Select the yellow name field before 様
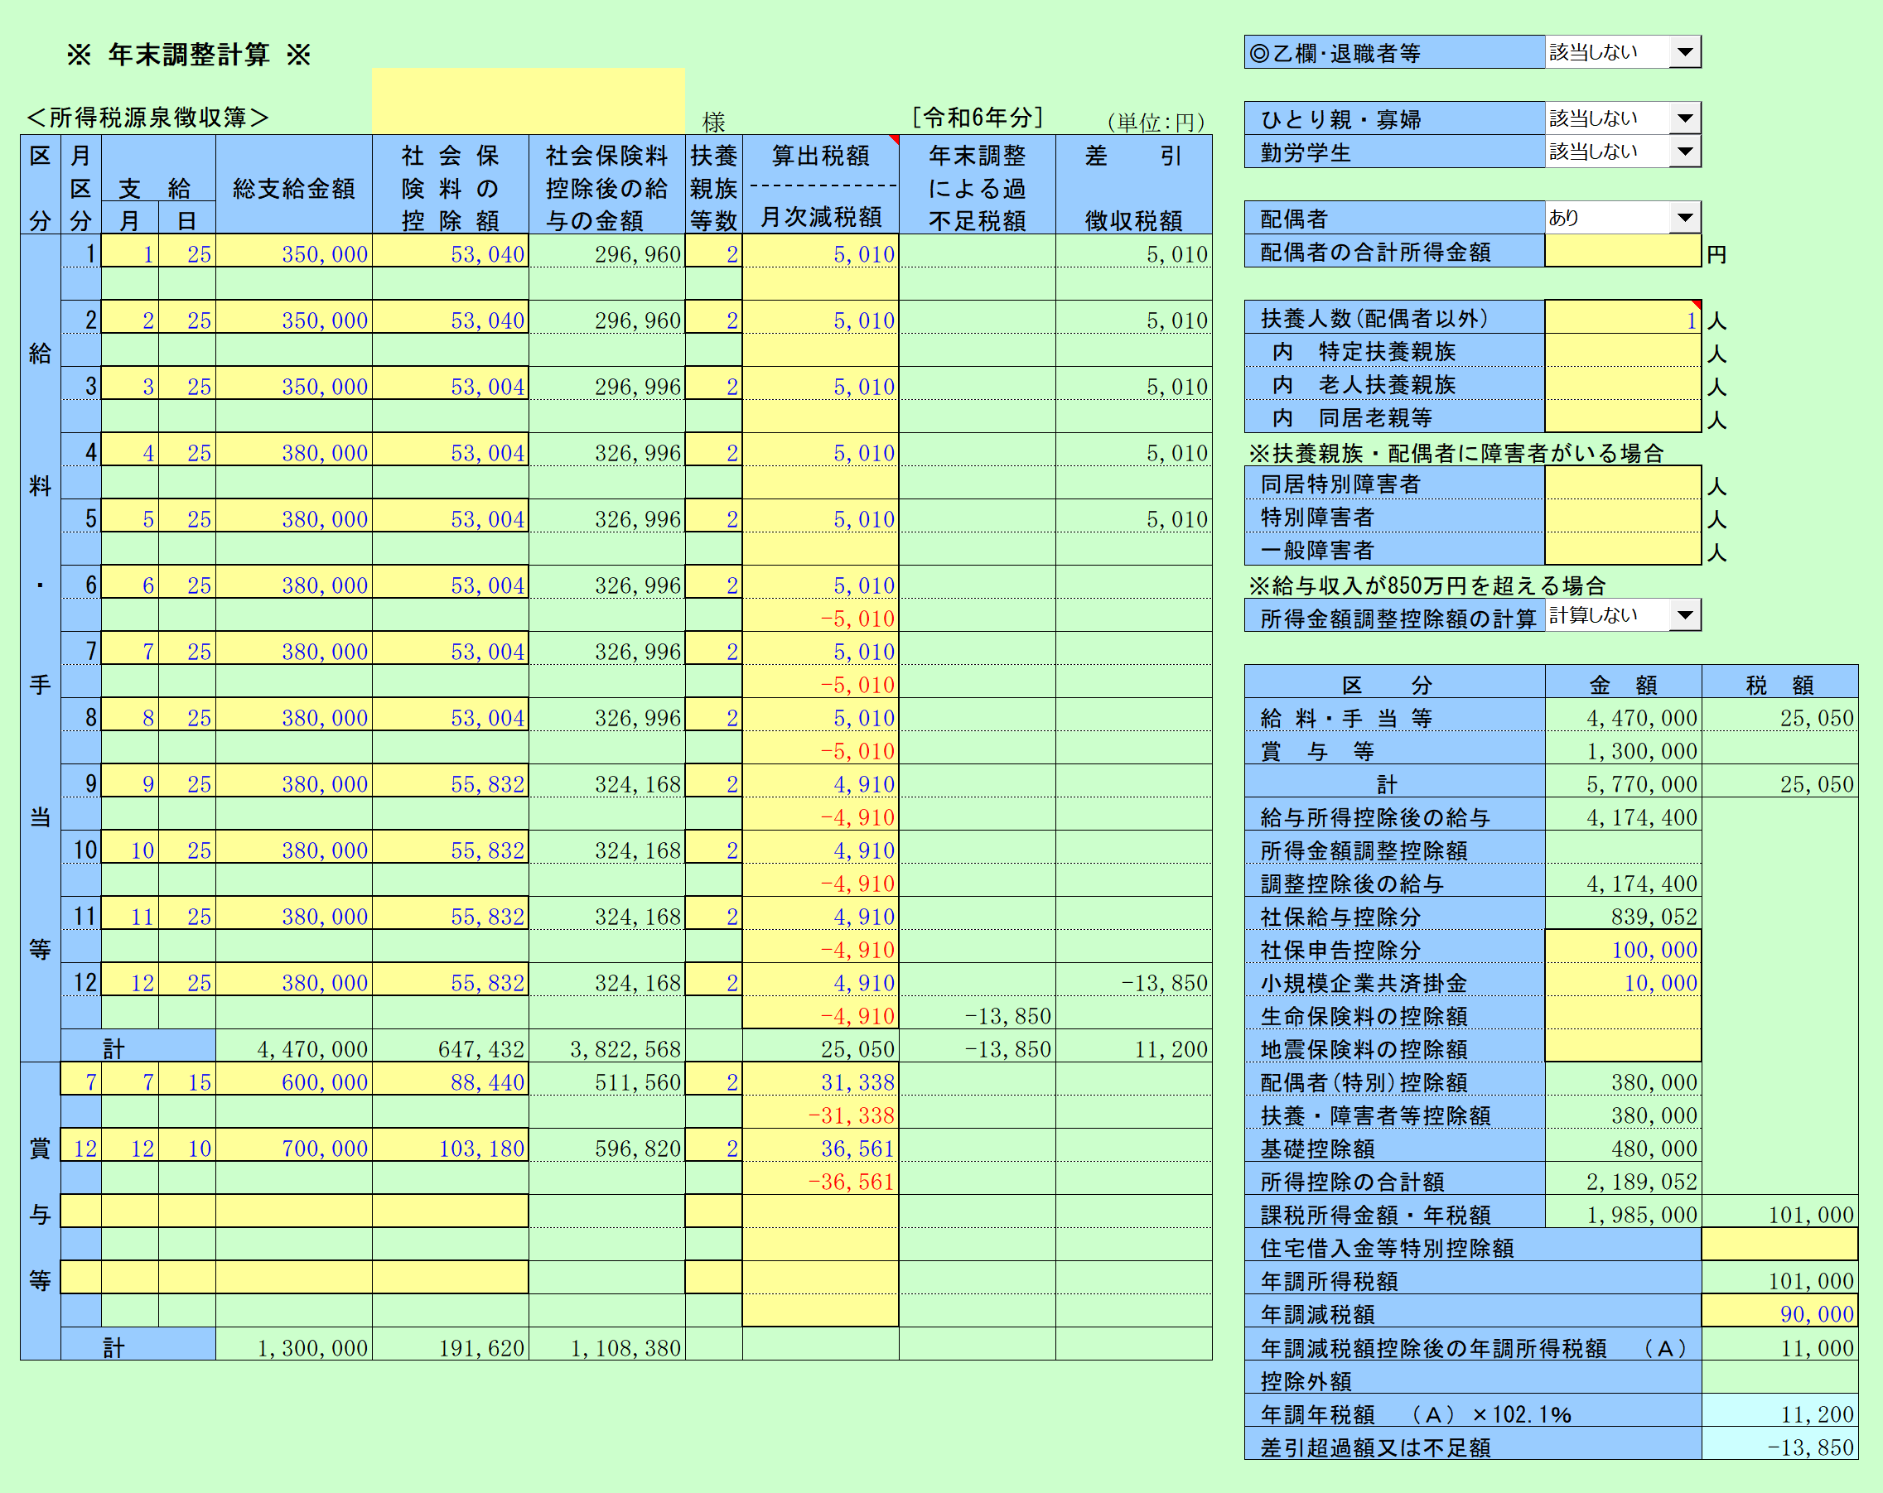The image size is (1883, 1493). [528, 101]
